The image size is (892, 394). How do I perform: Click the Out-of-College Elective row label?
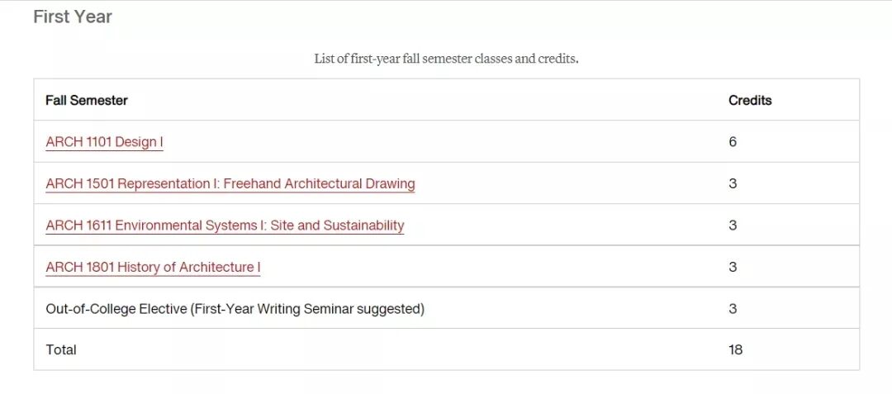[235, 309]
